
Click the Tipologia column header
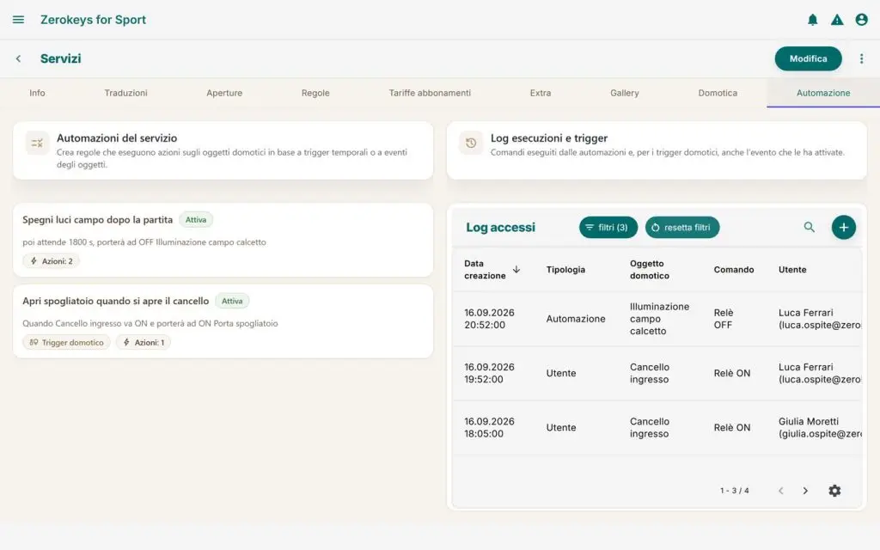click(565, 269)
